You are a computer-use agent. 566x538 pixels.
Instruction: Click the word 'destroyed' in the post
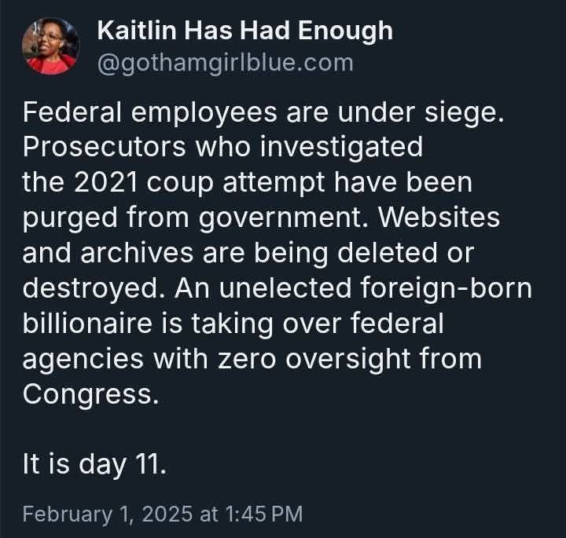pyautogui.click(x=90, y=290)
